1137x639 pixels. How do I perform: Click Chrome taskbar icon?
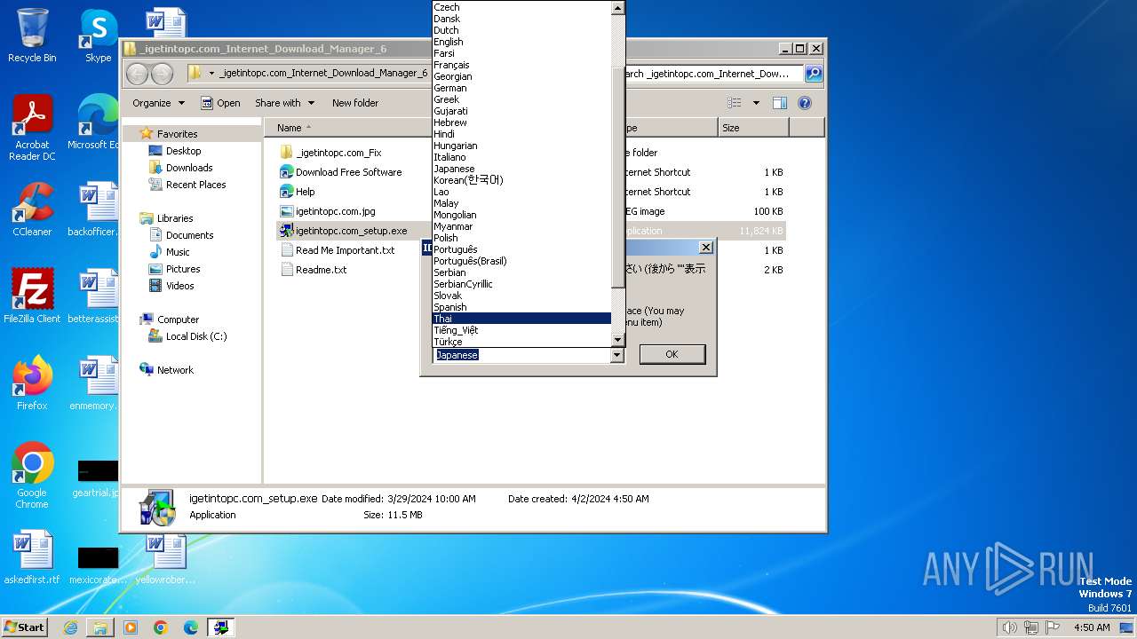(161, 627)
